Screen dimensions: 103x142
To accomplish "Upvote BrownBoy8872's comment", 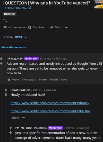I will [6, 90].
